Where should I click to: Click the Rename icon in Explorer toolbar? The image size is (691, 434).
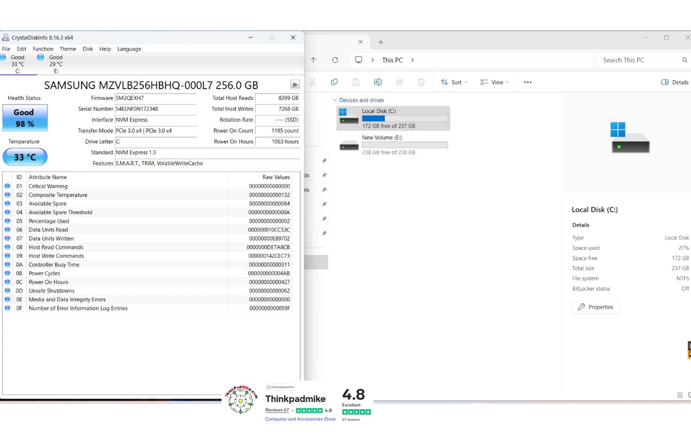[x=377, y=82]
